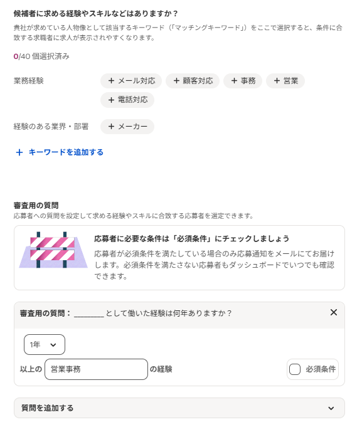The width and height of the screenshot is (362, 427).
Task: Open the 1年 years dropdown
Action: tap(45, 344)
